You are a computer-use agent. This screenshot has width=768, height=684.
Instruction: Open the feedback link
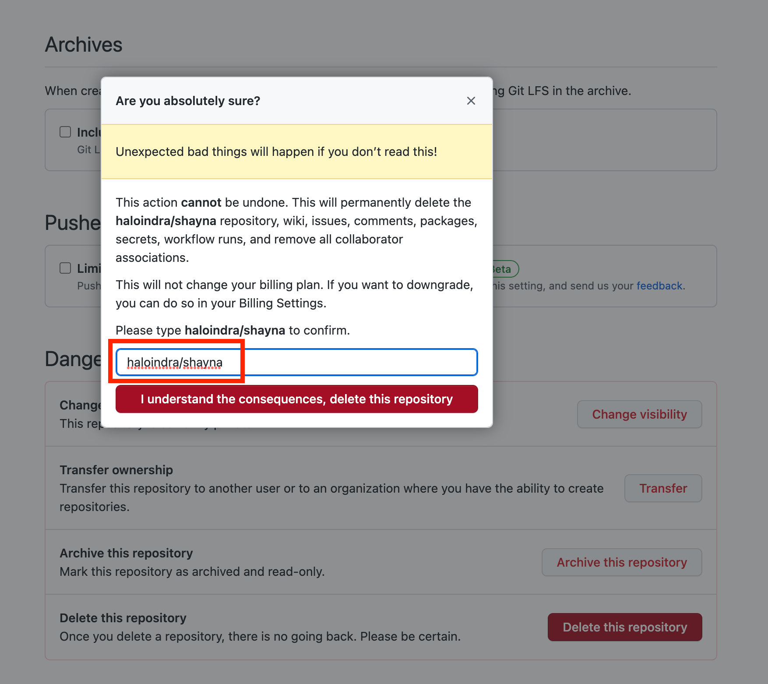click(659, 286)
